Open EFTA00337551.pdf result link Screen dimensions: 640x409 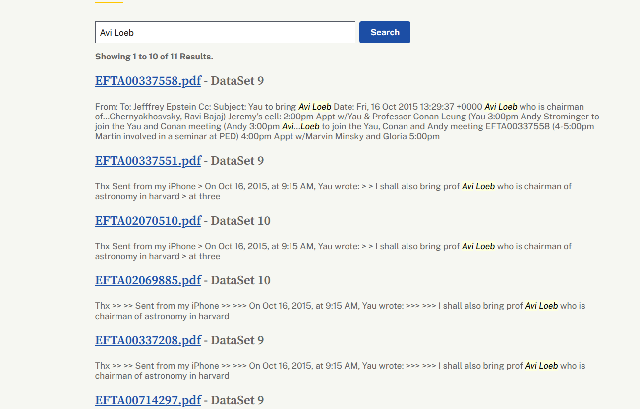[148, 161]
